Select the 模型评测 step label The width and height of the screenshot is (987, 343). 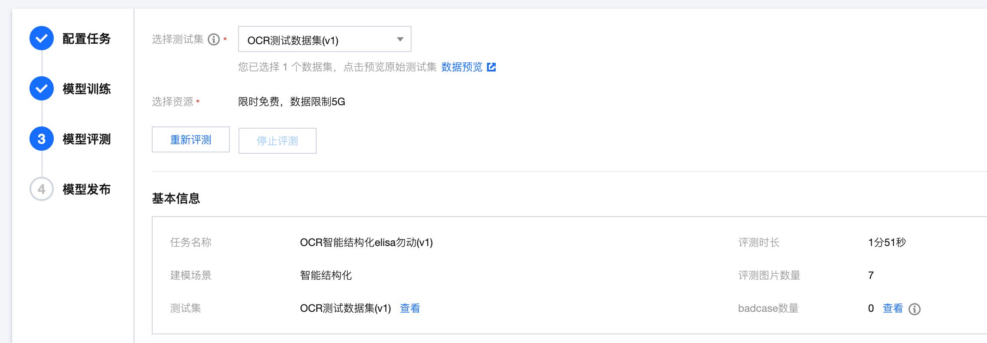tap(87, 139)
